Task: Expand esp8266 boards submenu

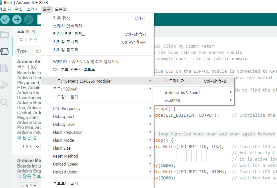Action: (x=194, y=100)
